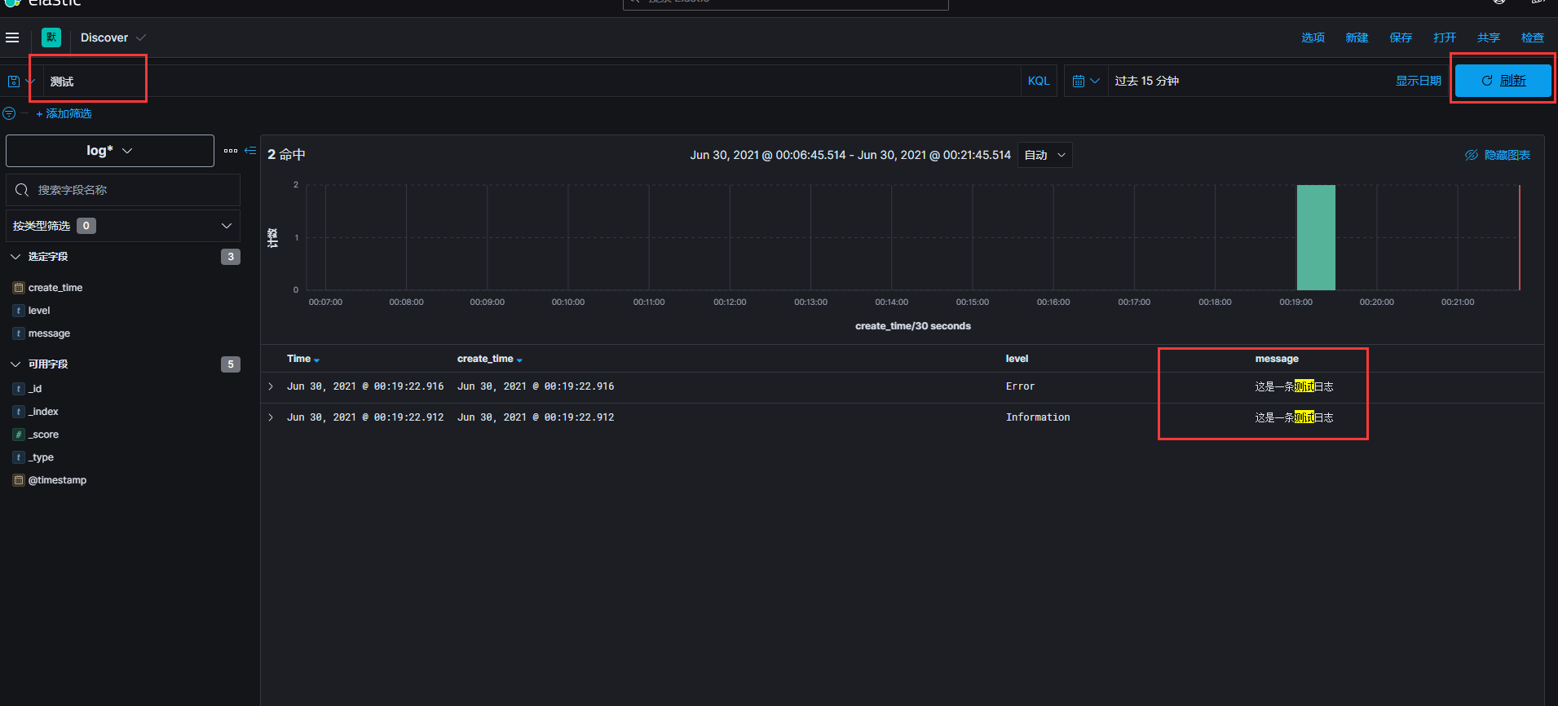1558x706 pixels.
Task: Click Time cell 00:19:22.912
Action: pyautogui.click(x=365, y=417)
